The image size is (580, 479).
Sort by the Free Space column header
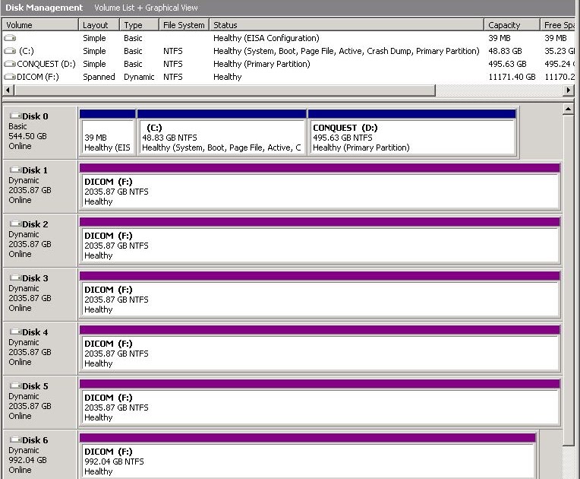click(557, 25)
